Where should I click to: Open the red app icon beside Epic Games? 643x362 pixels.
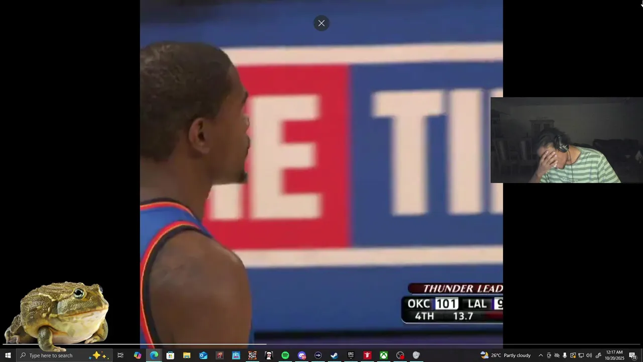tap(367, 355)
